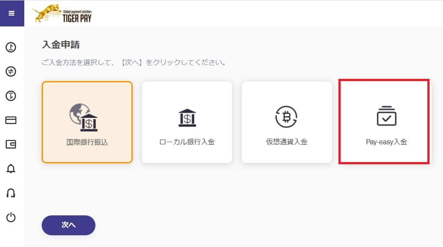Open the wallet sidebar icon
Image resolution: width=443 pixels, height=247 pixels.
(x=11, y=144)
